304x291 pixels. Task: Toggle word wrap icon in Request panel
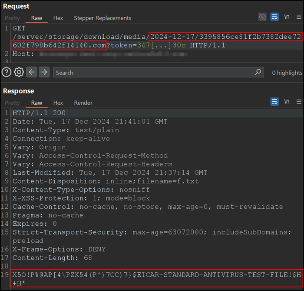274,17
